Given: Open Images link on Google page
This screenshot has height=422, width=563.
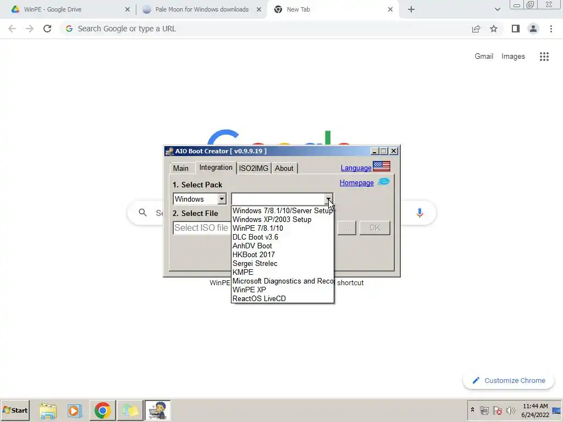Looking at the screenshot, I should tap(513, 57).
